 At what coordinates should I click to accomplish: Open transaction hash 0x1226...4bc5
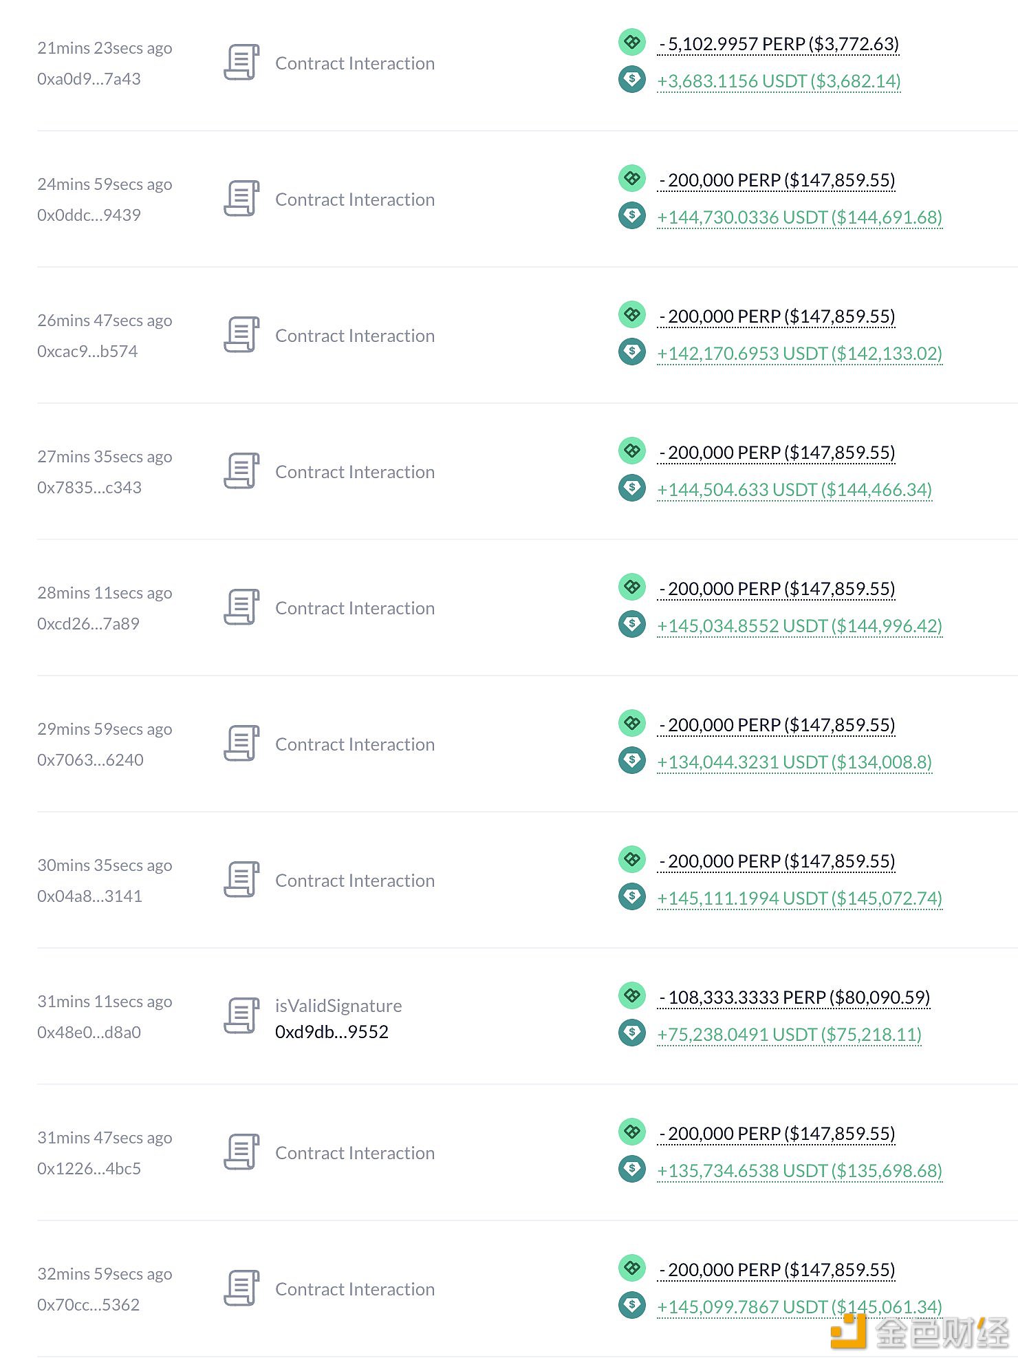(x=89, y=1169)
